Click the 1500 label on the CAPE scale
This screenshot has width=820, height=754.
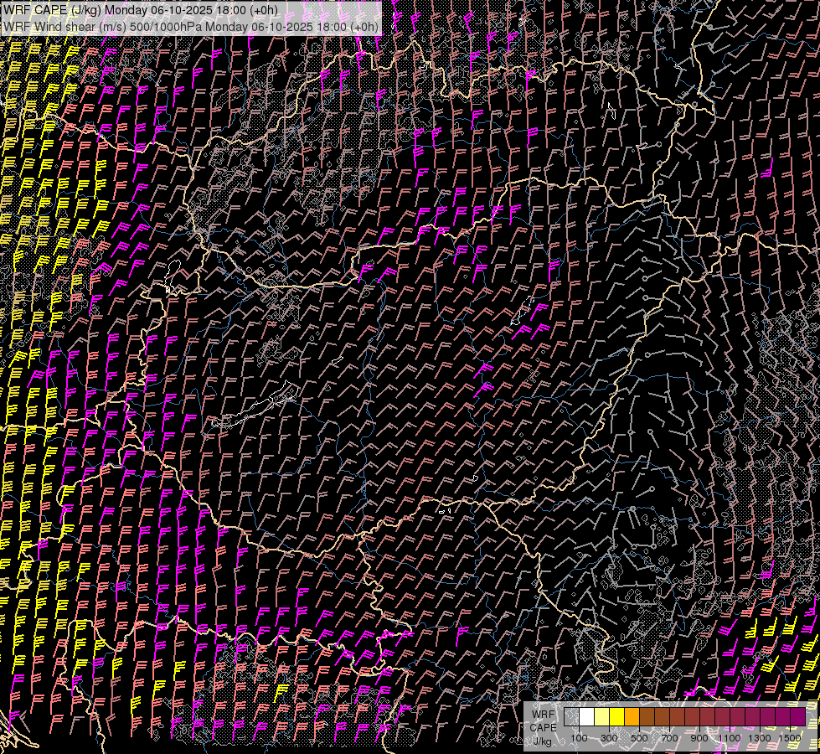tap(789, 738)
